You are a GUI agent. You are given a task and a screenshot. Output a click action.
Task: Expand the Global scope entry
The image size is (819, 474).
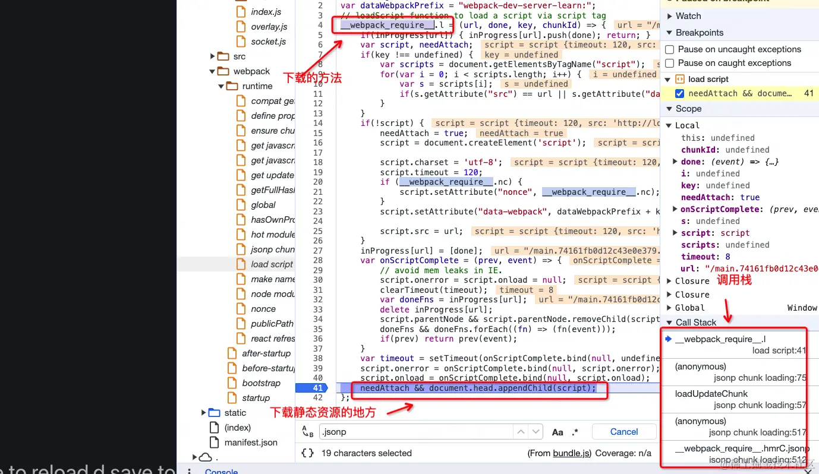click(x=669, y=308)
